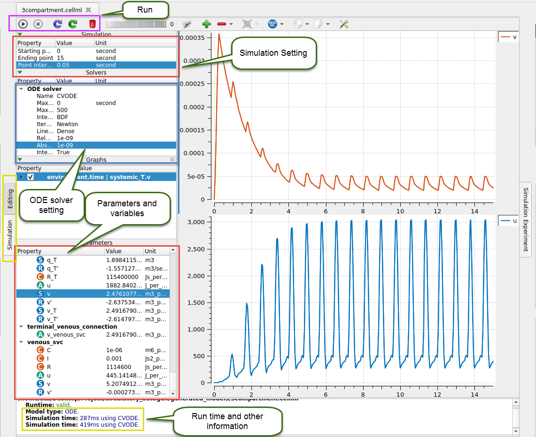Open the Simulation Experiment side panel tab
This screenshot has width=536, height=437.
[x=526, y=219]
